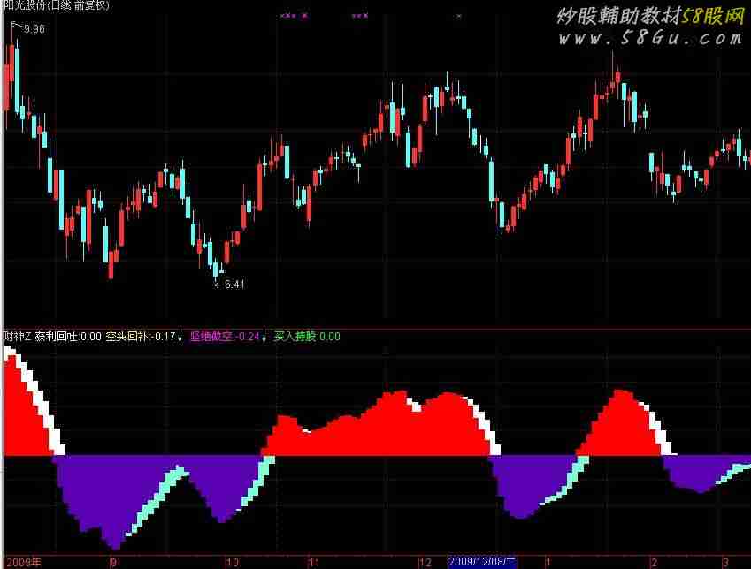Click the 9.96 high price label
Viewport: 751px width, 569px height.
coord(34,29)
